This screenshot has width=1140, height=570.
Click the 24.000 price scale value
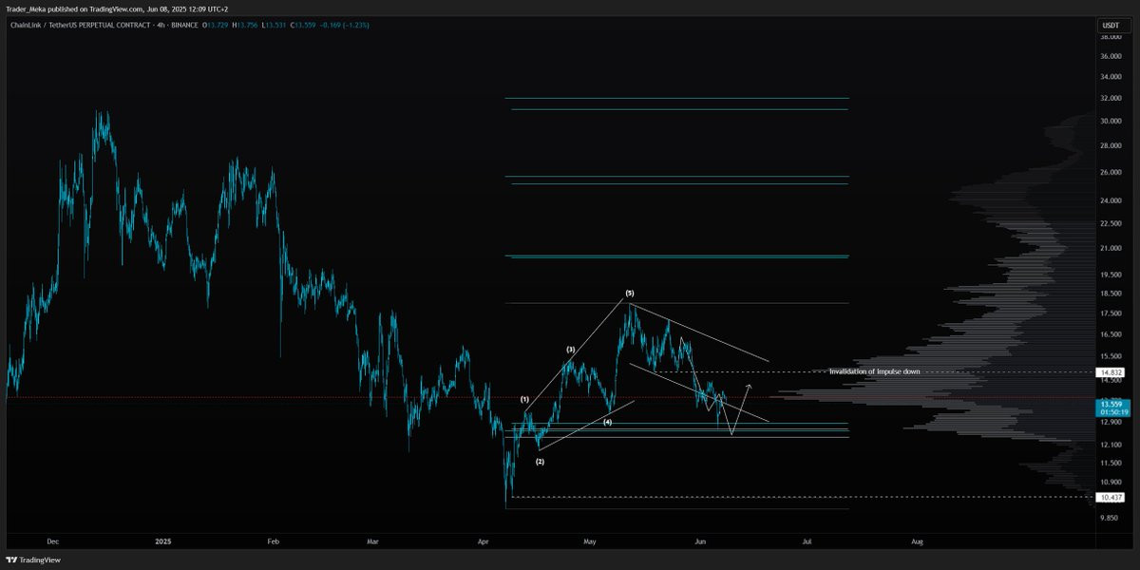(1111, 200)
